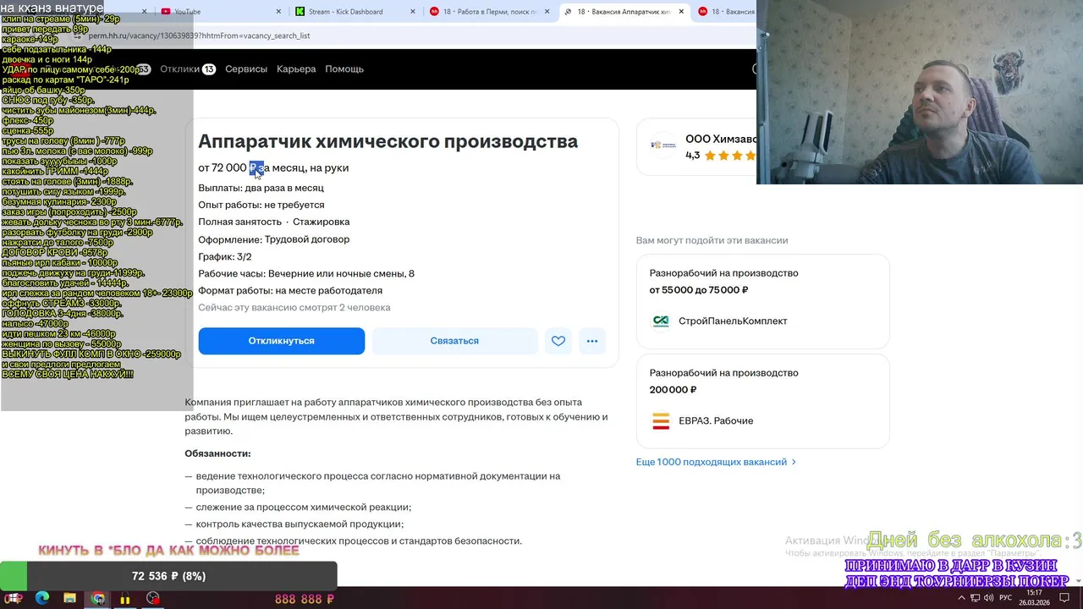
Task: Click the blue Откликнуться button
Action: click(282, 341)
